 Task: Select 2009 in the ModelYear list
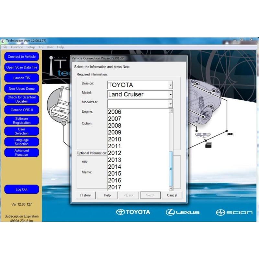click(138, 132)
